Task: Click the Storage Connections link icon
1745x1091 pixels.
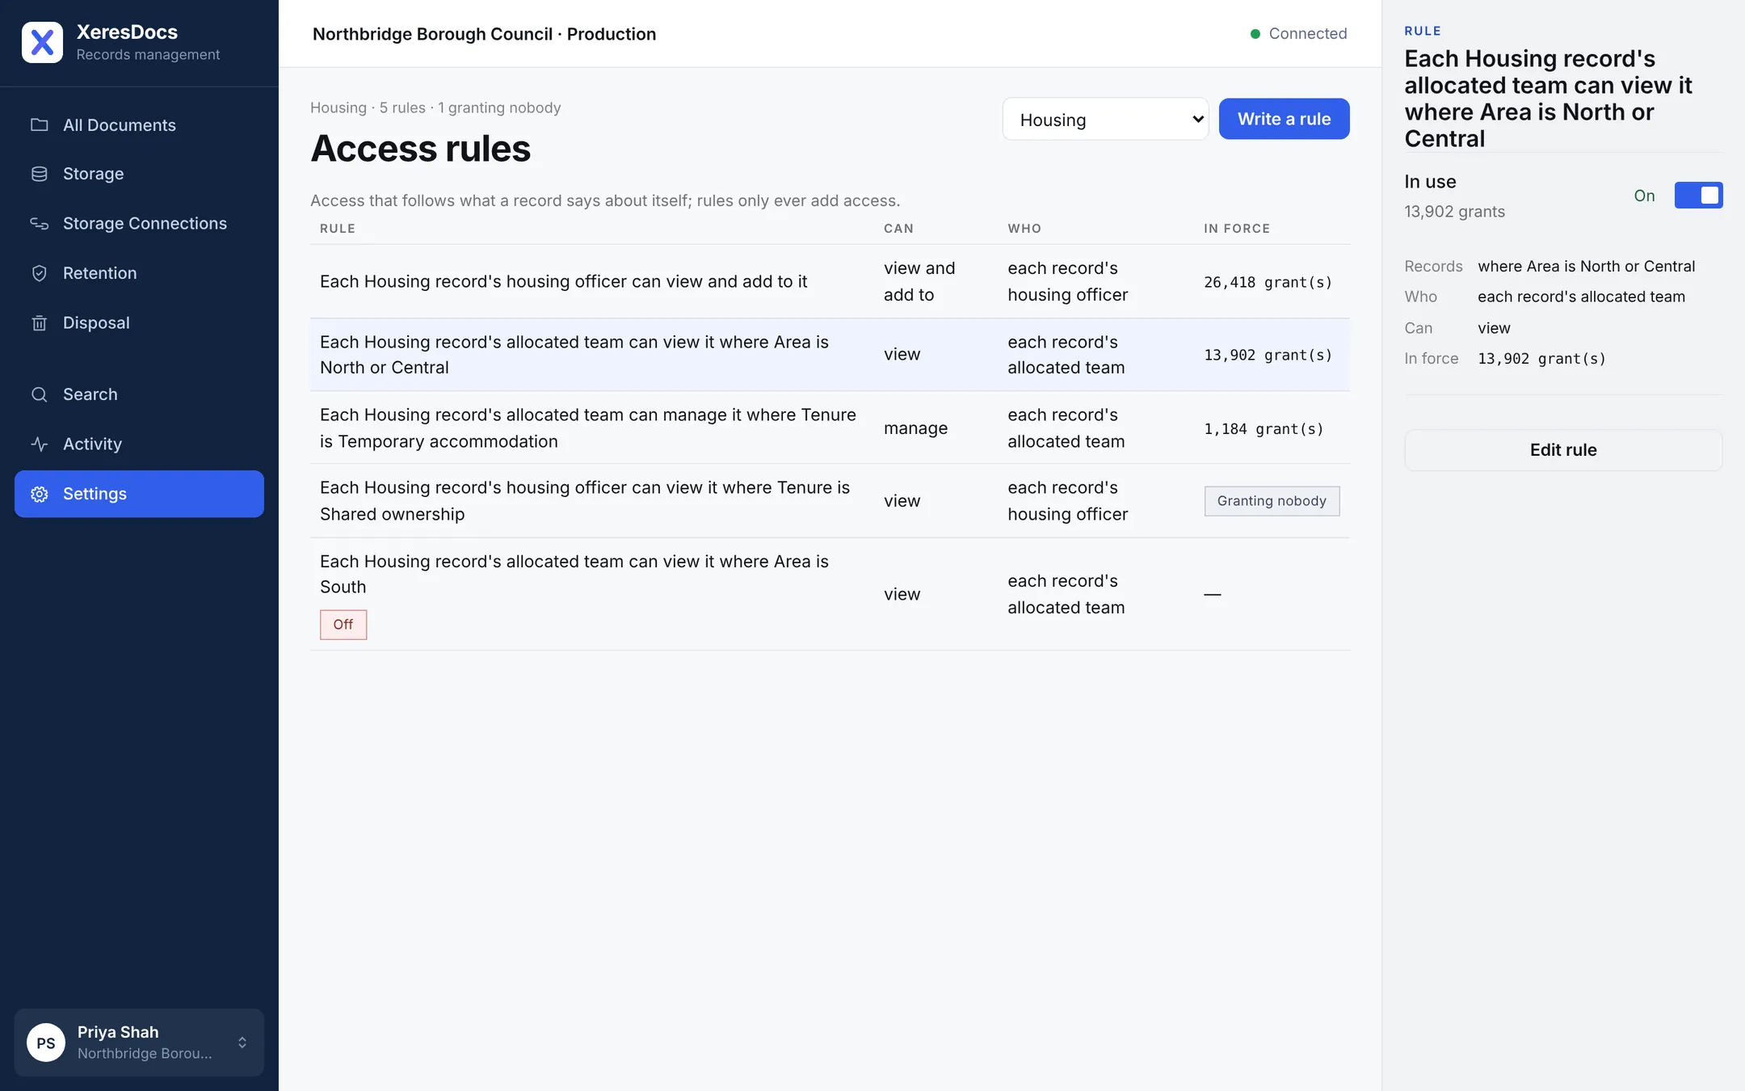Action: point(39,223)
